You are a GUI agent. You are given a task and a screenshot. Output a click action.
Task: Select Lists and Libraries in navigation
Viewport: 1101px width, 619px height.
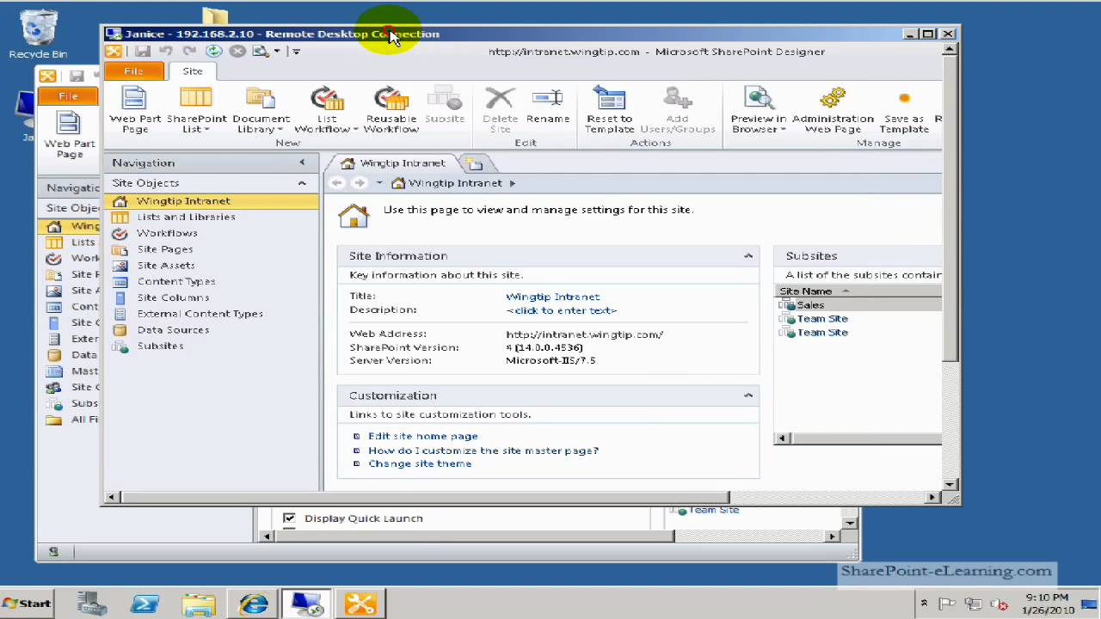click(186, 217)
